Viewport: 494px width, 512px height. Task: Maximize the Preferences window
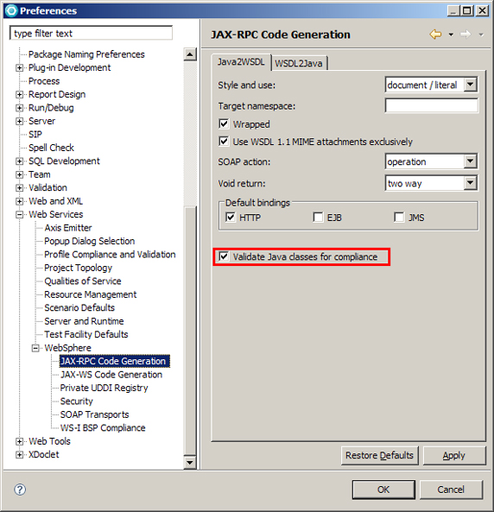coord(467,10)
